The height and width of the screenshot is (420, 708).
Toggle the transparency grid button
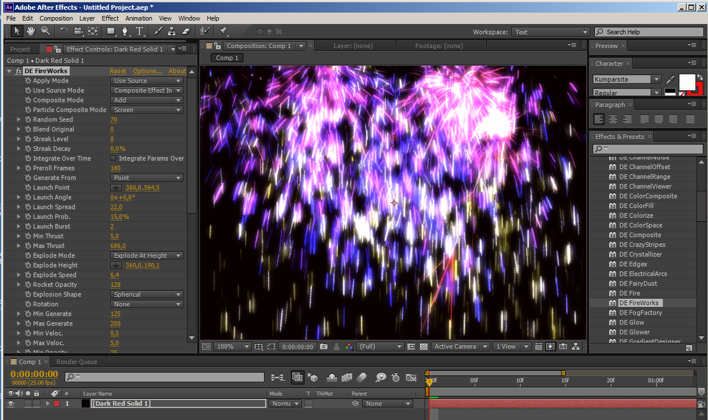tap(423, 346)
